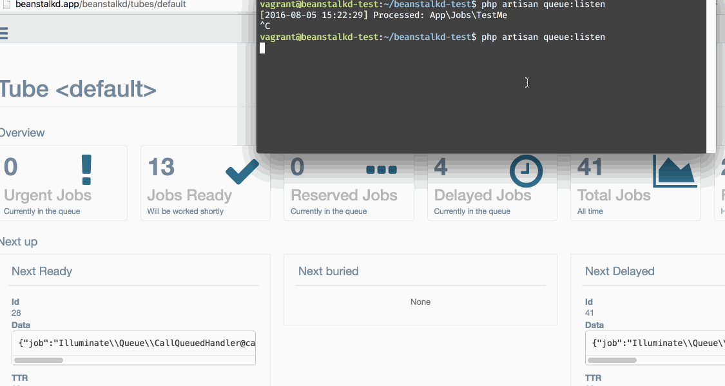Select the Reserved Jobs label
Viewport: 725px width, 386px height.
click(x=344, y=195)
